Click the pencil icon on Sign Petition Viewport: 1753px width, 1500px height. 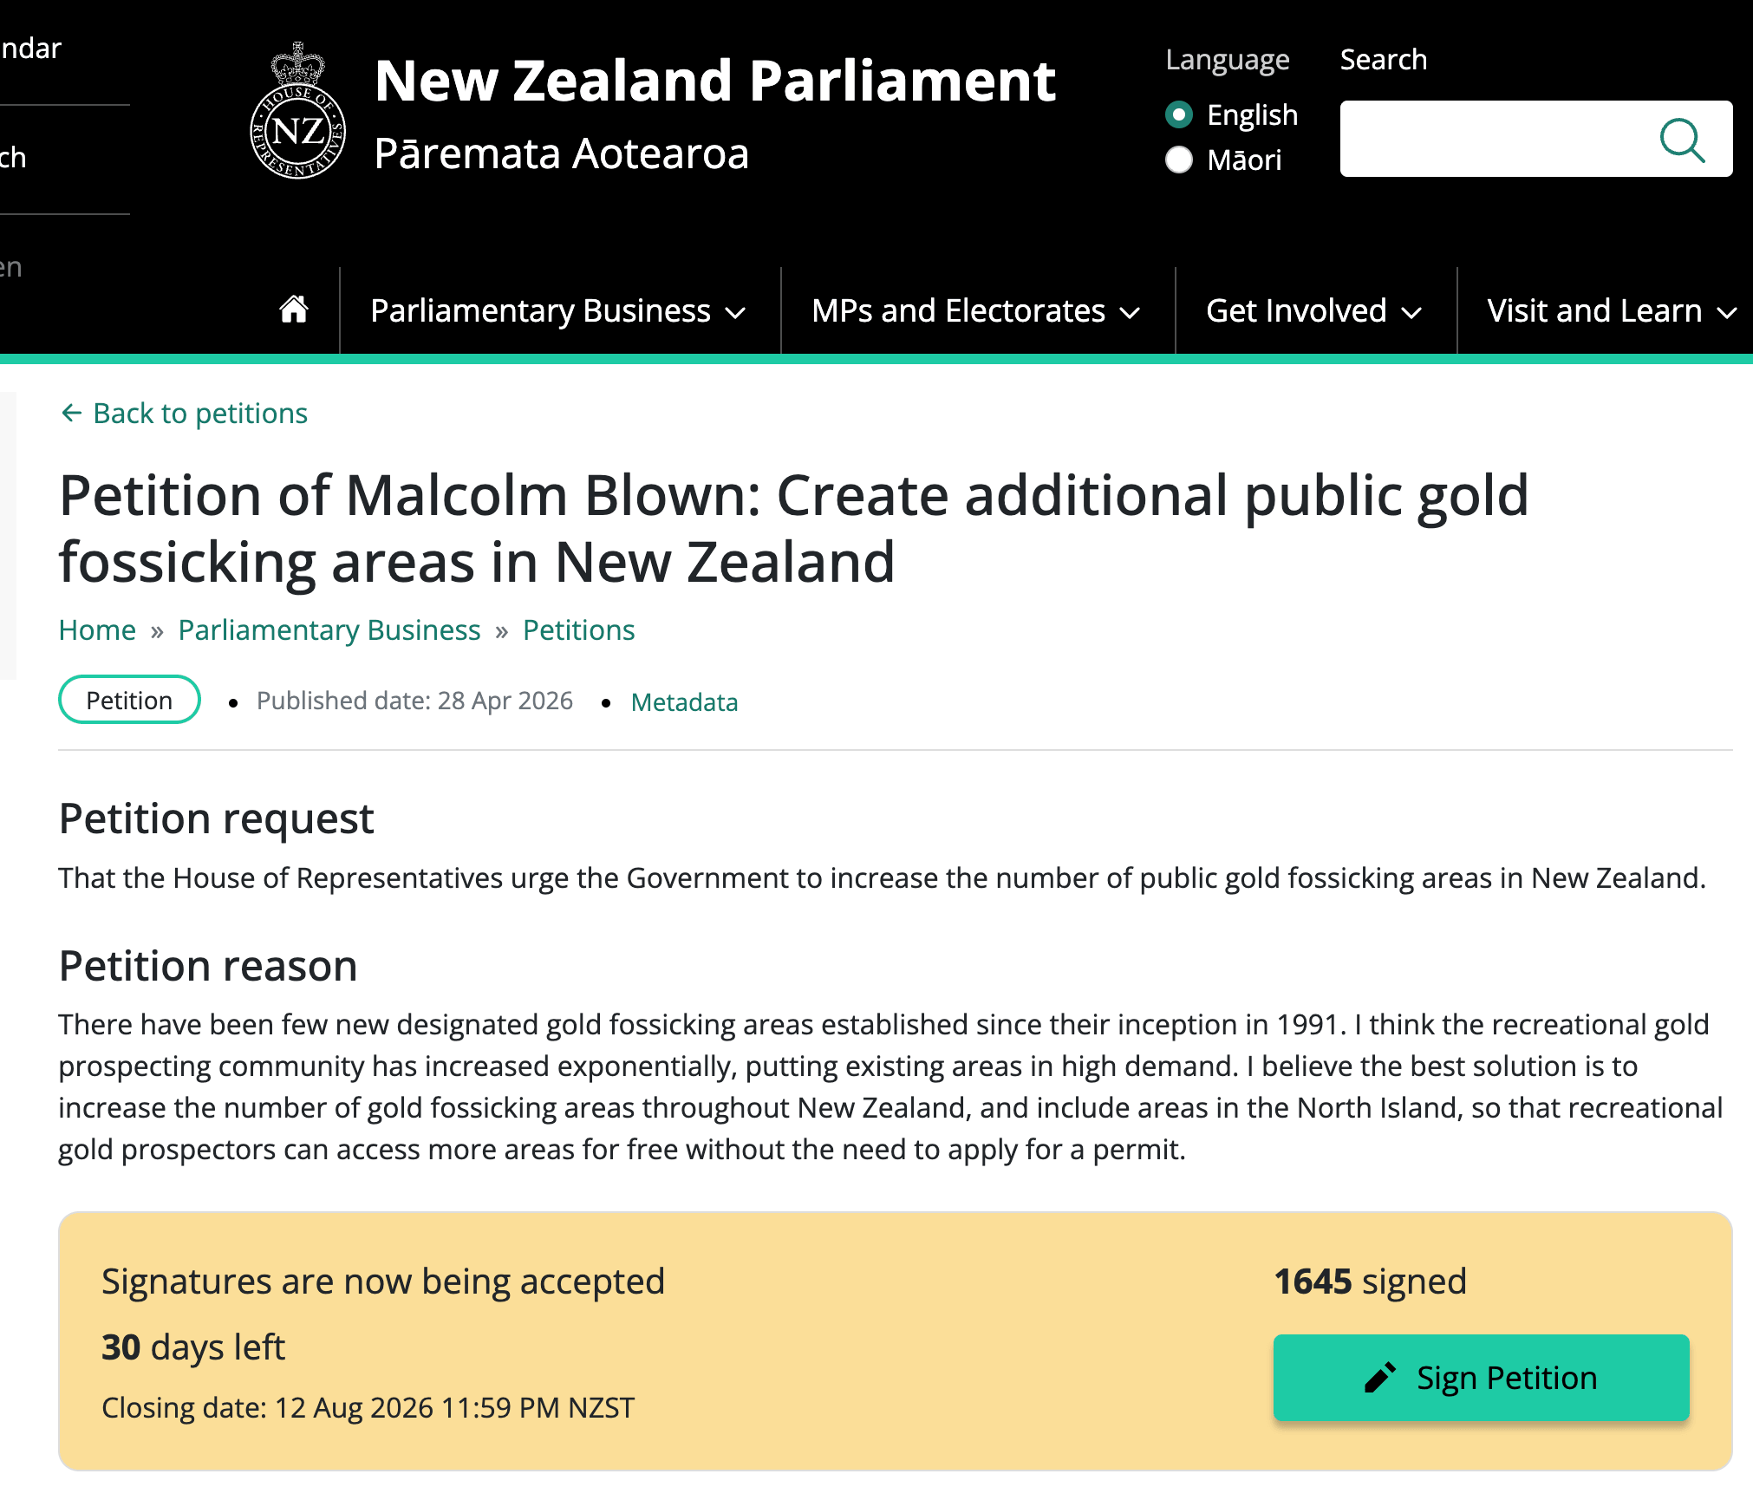click(1380, 1378)
